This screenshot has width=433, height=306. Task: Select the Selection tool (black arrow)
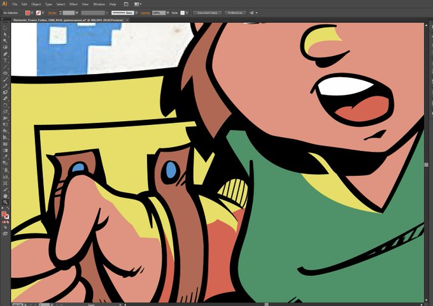pos(5,28)
